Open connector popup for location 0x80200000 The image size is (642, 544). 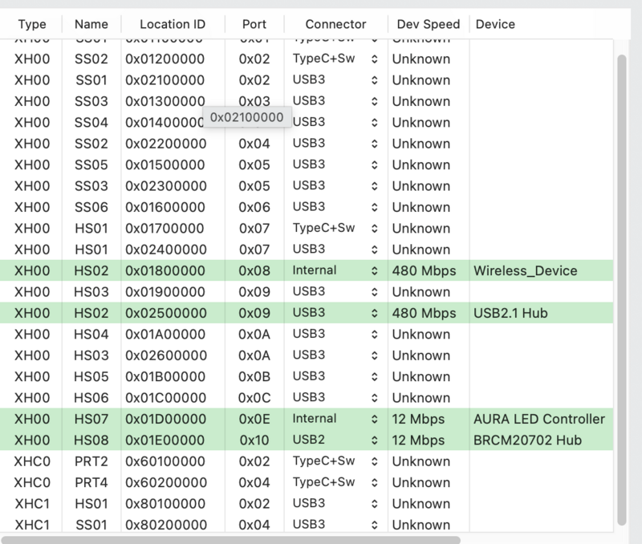335,525
